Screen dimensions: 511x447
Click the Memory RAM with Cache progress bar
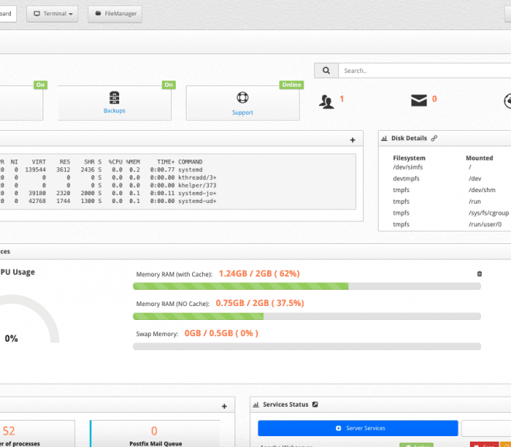pos(307,287)
